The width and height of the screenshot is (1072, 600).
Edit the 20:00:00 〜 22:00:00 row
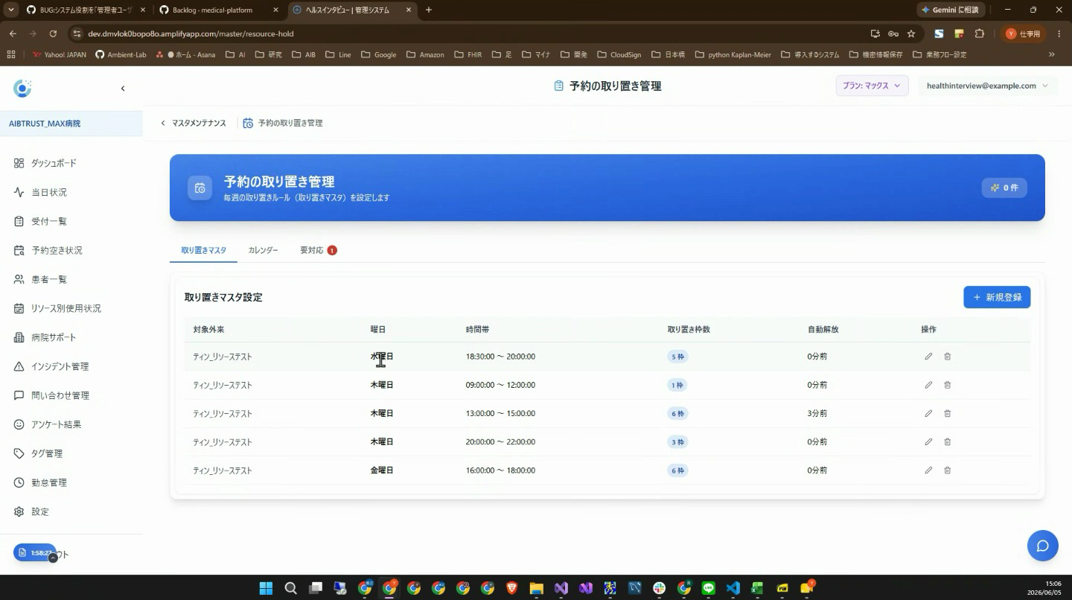(x=928, y=441)
